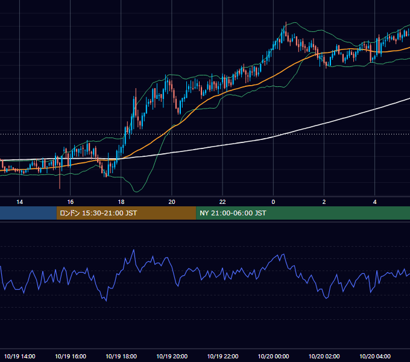Select the hour label 20 on the axis
Image resolution: width=410 pixels, height=362 pixels.
[x=172, y=202]
